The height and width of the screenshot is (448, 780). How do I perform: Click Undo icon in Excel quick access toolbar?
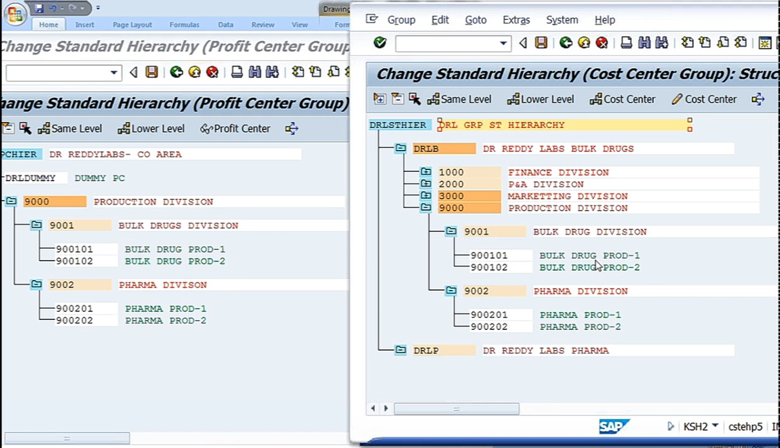[x=53, y=8]
